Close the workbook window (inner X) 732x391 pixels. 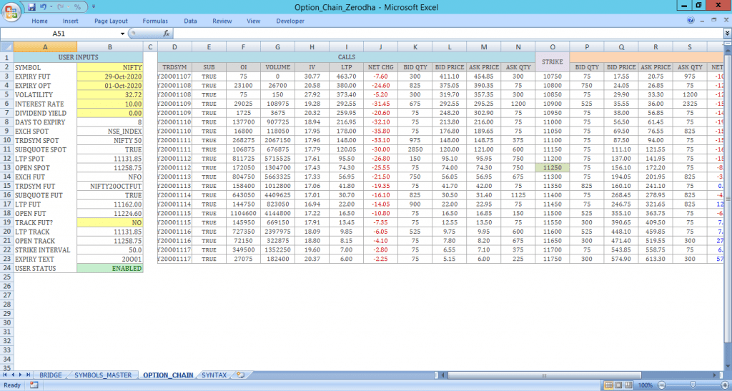[725, 21]
